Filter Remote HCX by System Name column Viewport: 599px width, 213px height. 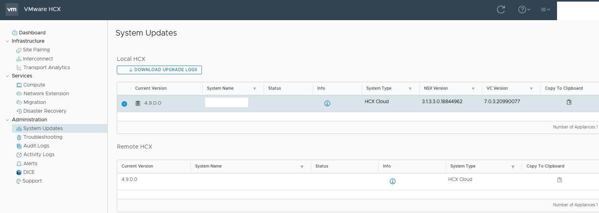click(302, 167)
